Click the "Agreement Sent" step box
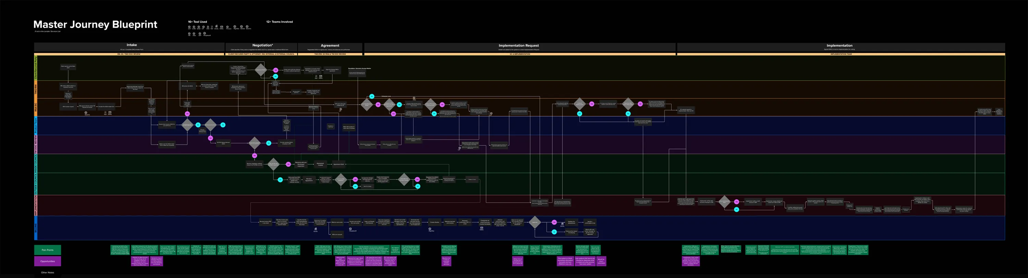Image resolution: width=1028 pixels, height=278 pixels. pos(339,164)
